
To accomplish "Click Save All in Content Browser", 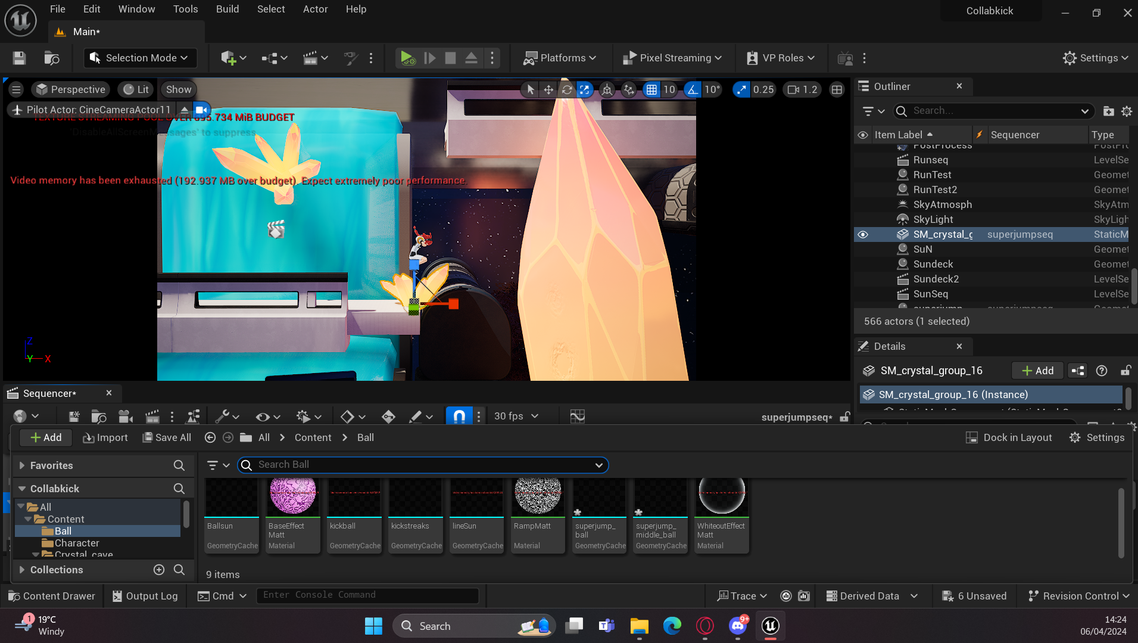I will tap(167, 437).
